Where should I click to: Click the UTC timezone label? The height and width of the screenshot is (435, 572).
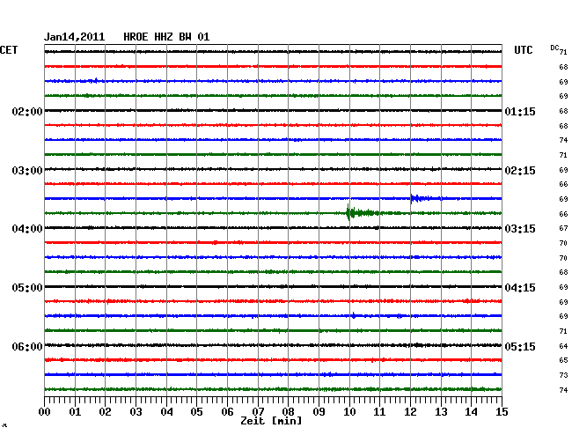click(523, 50)
